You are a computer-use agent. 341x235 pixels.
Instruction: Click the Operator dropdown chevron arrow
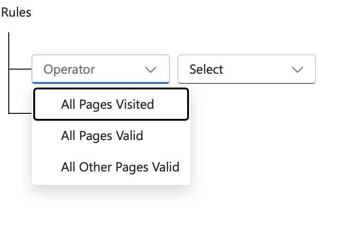pyautogui.click(x=151, y=70)
